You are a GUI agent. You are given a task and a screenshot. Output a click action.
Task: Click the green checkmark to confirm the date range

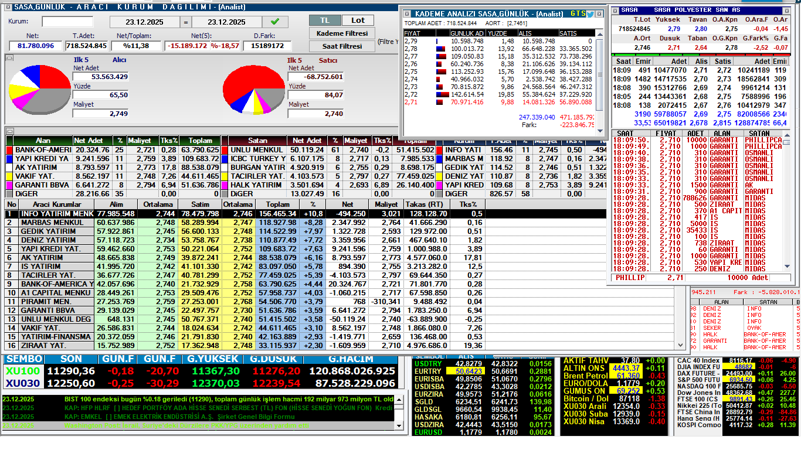[275, 22]
